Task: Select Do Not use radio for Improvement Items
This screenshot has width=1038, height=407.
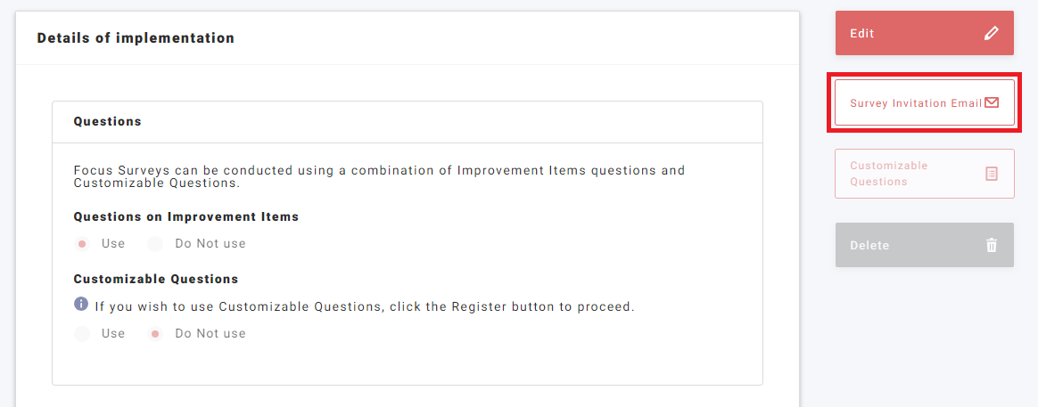Action: tap(156, 243)
